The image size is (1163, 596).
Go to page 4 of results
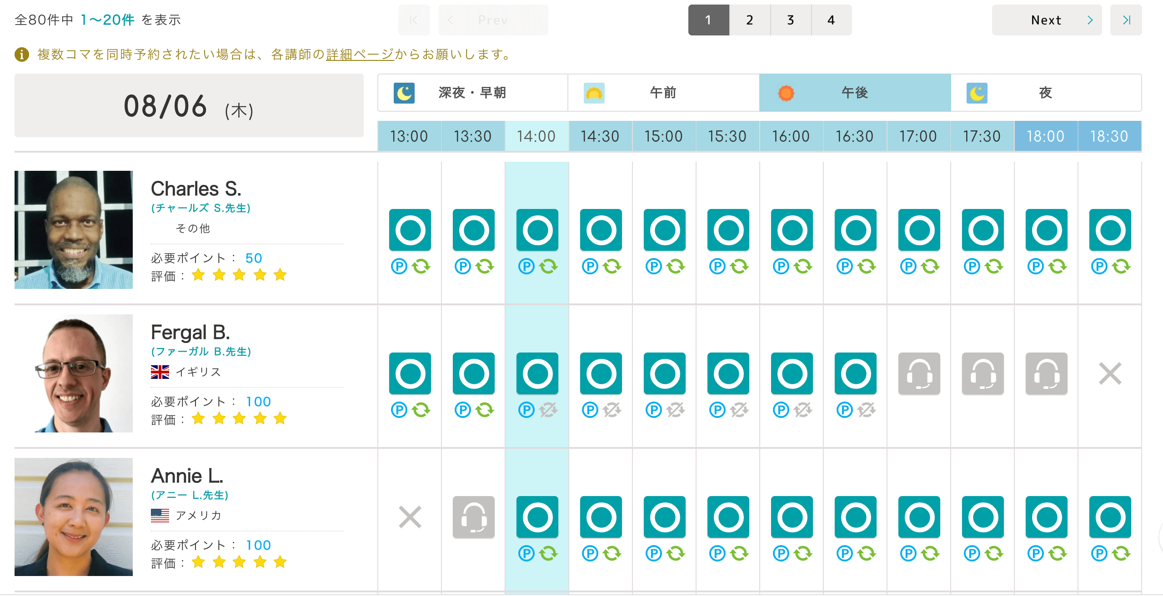point(831,20)
